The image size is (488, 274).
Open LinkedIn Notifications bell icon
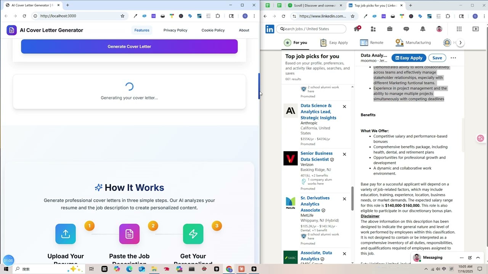tap(422, 29)
